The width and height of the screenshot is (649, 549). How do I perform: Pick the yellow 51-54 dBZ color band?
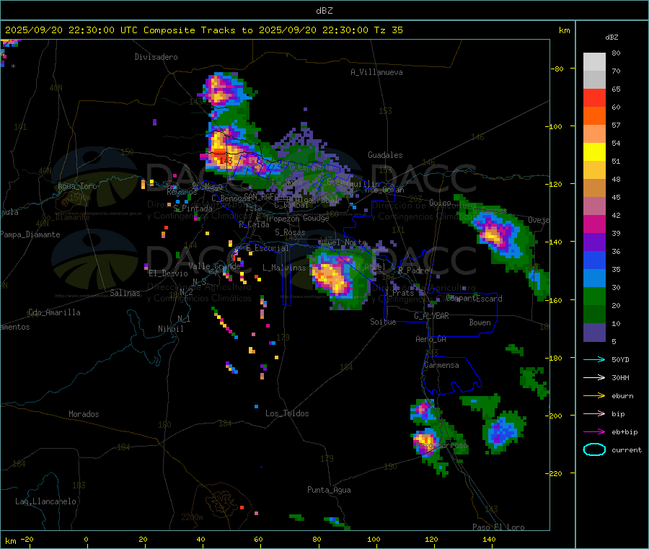pyautogui.click(x=594, y=152)
